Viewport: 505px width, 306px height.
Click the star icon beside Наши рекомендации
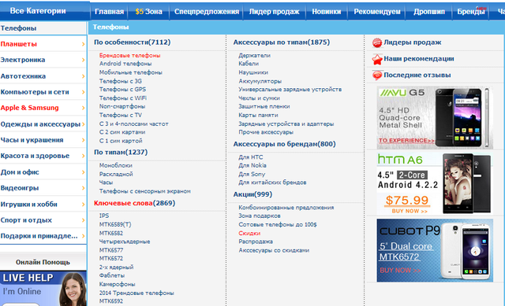[x=377, y=59]
